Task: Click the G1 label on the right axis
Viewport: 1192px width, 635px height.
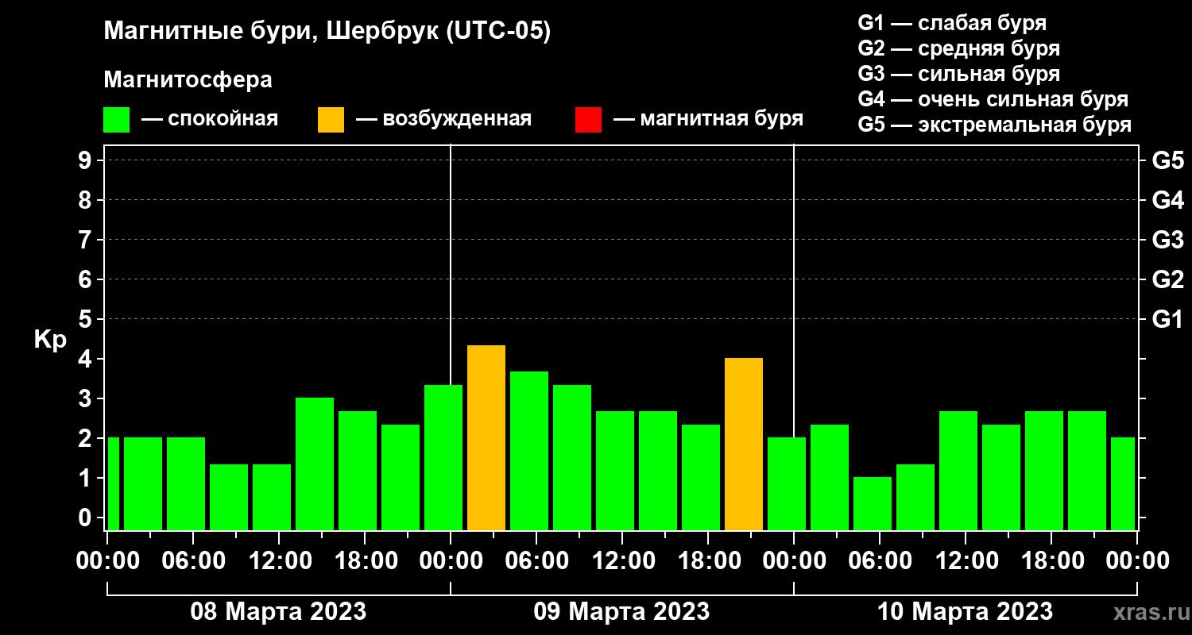Action: [1167, 319]
